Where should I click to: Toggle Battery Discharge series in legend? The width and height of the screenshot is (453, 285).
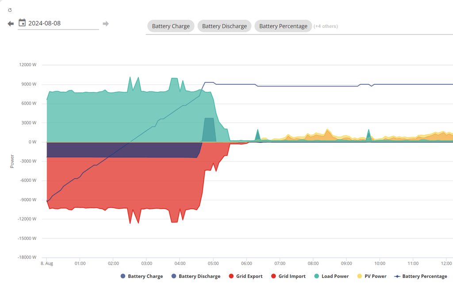point(199,276)
